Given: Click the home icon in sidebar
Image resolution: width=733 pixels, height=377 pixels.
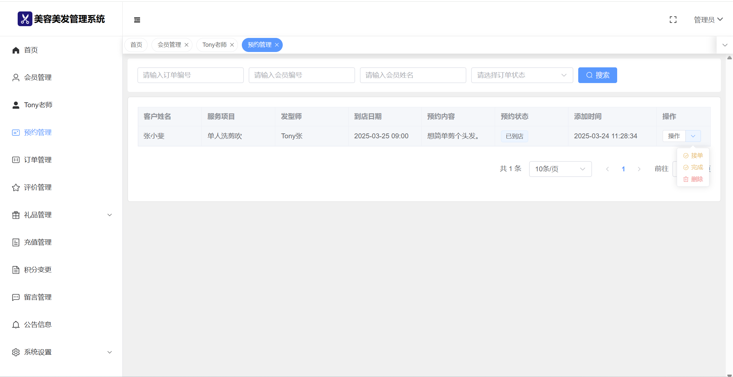Looking at the screenshot, I should pyautogui.click(x=16, y=50).
